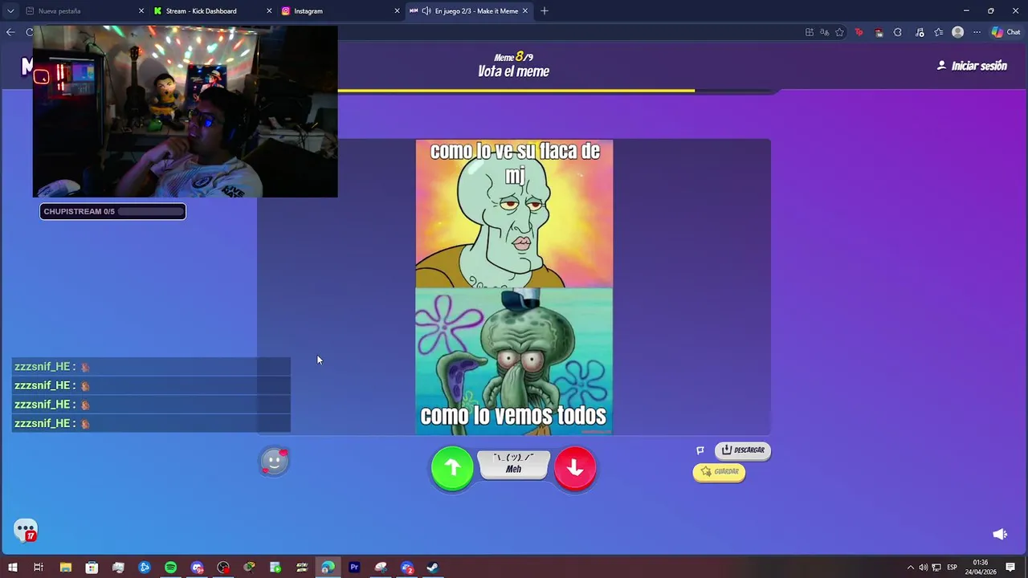Open network tray icon
The height and width of the screenshot is (578, 1028).
click(936, 568)
